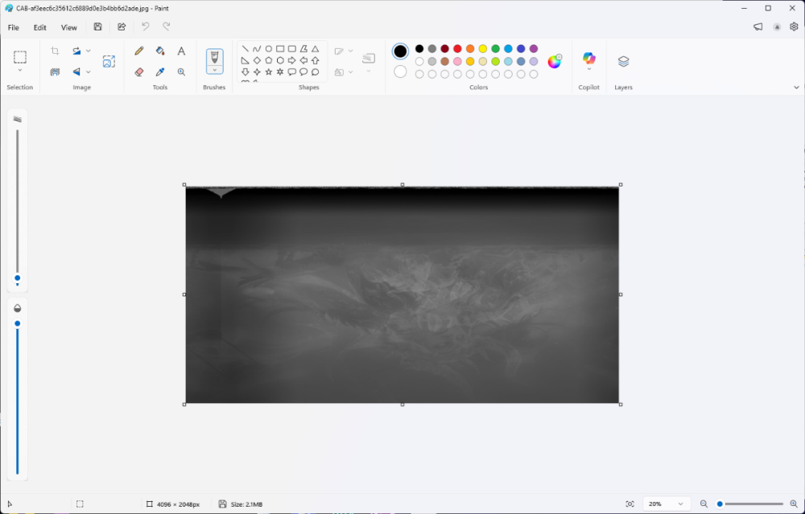This screenshot has width=805, height=514.
Task: Click the zoom slider handle
Action: click(x=720, y=504)
